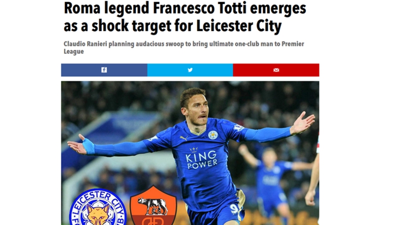Click the Puma logo on jersey
This screenshot has height=225, width=400.
184,138
